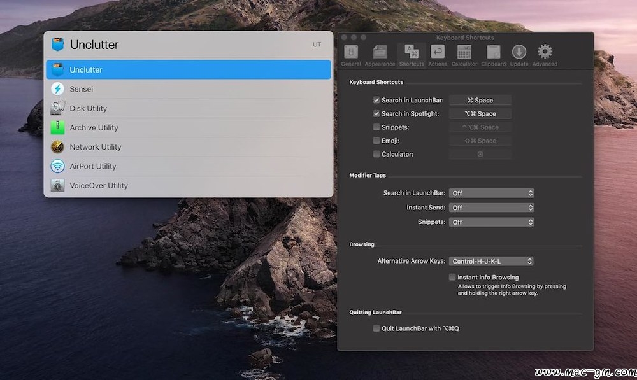Open the Actions preferences pane
This screenshot has height=380, width=637.
pyautogui.click(x=438, y=55)
